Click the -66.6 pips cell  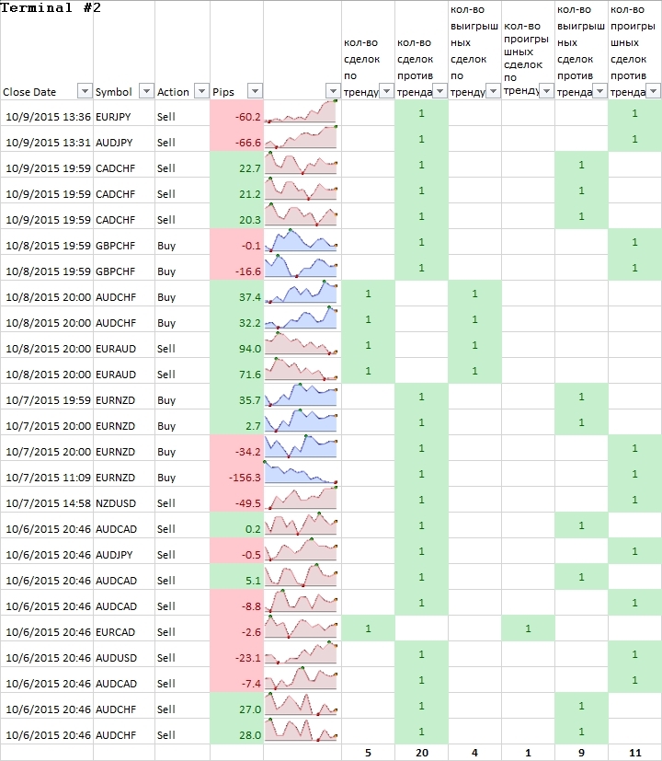click(x=236, y=139)
